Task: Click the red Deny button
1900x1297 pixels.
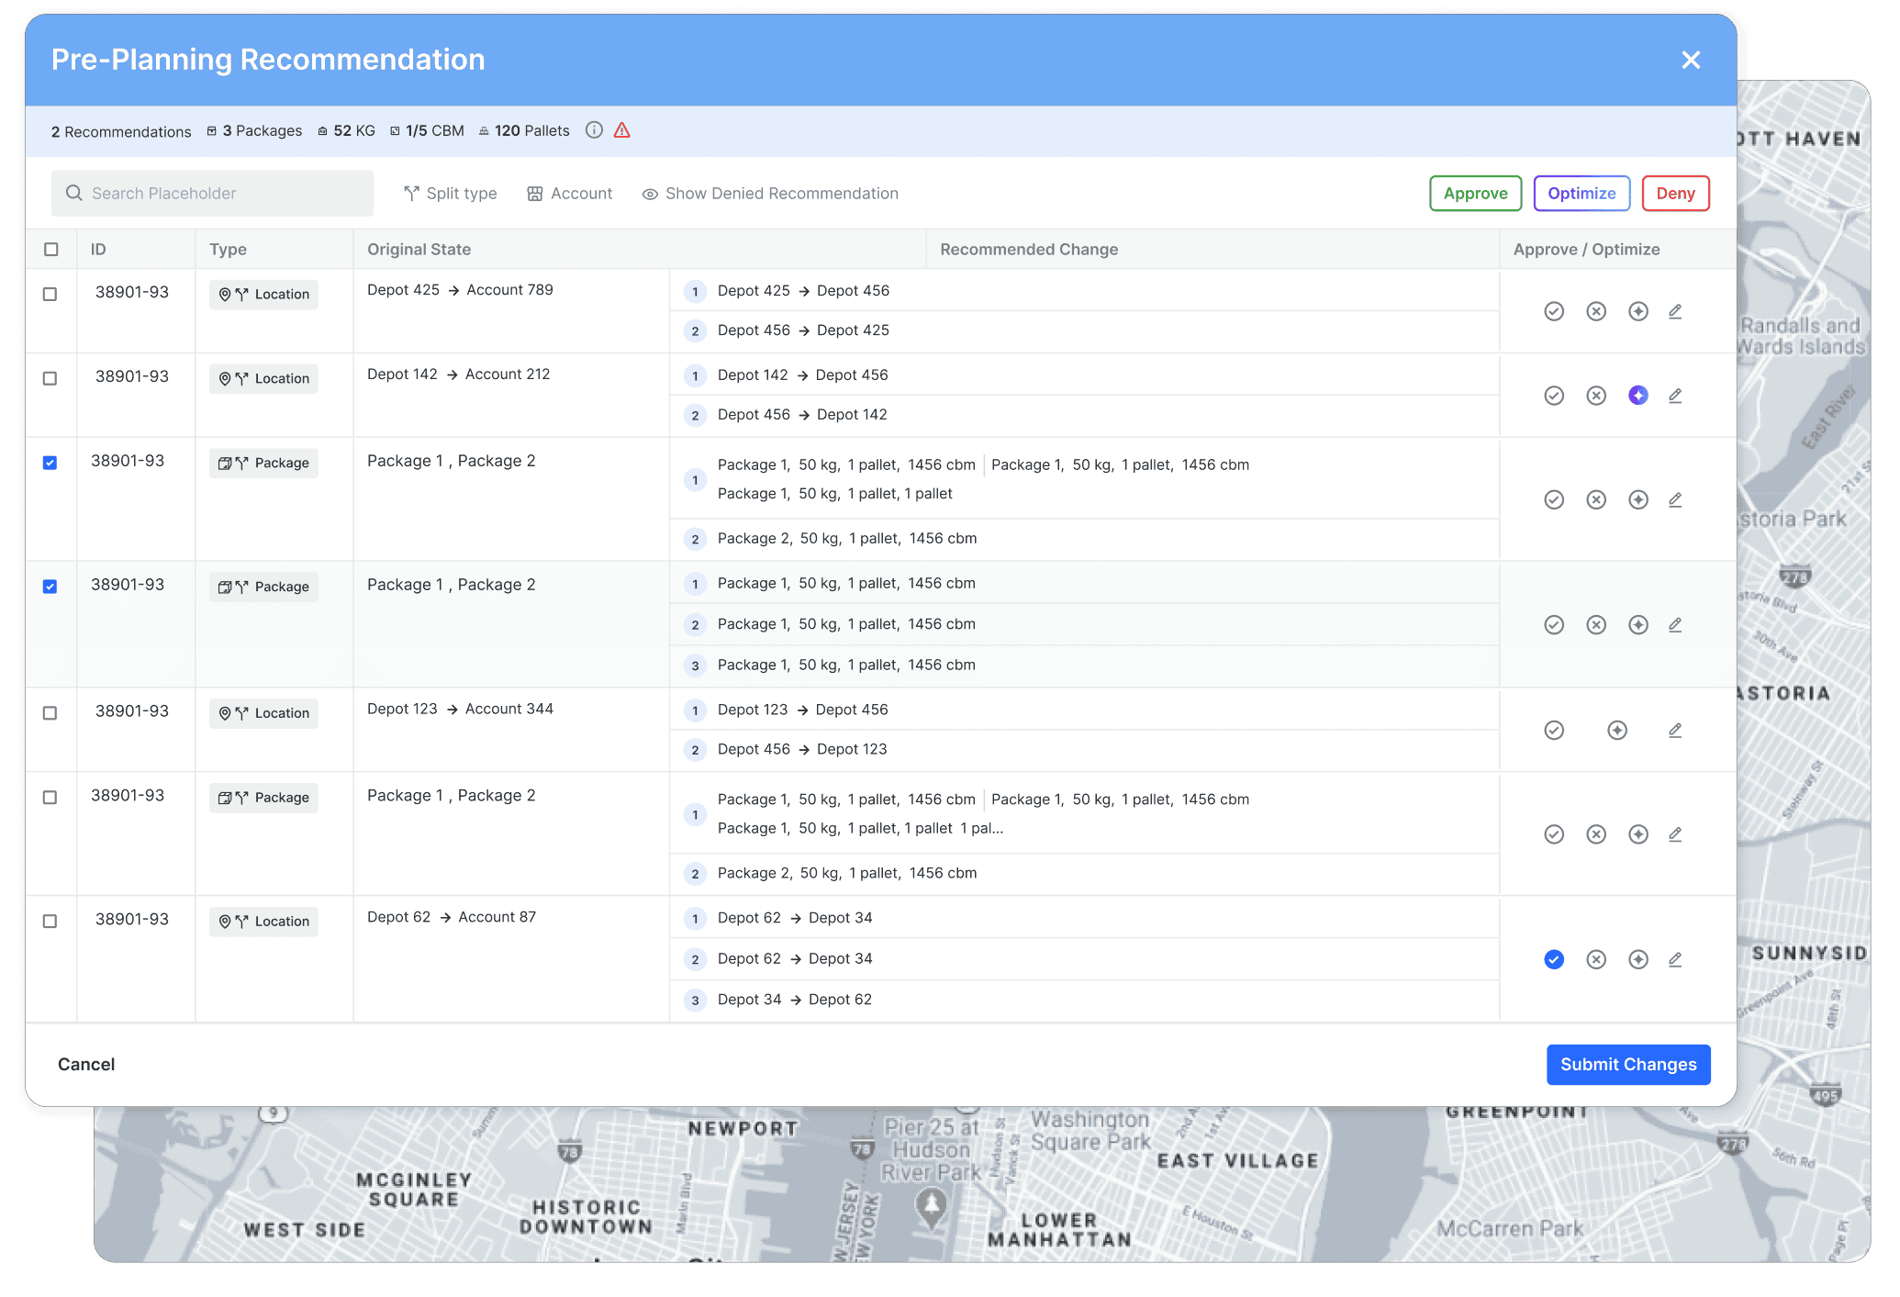Action: click(x=1676, y=194)
